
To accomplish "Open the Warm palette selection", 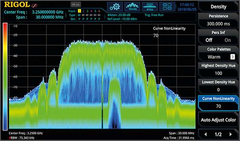I will 214,57.
